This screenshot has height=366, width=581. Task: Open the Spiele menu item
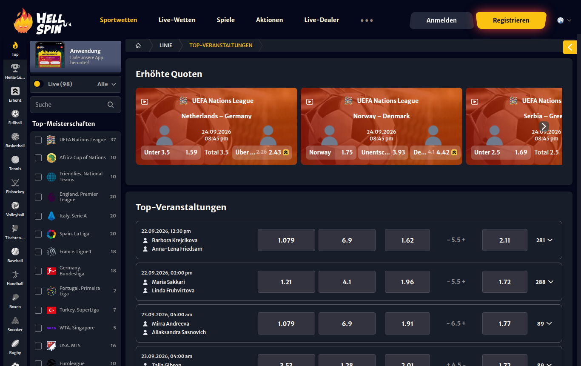[226, 20]
